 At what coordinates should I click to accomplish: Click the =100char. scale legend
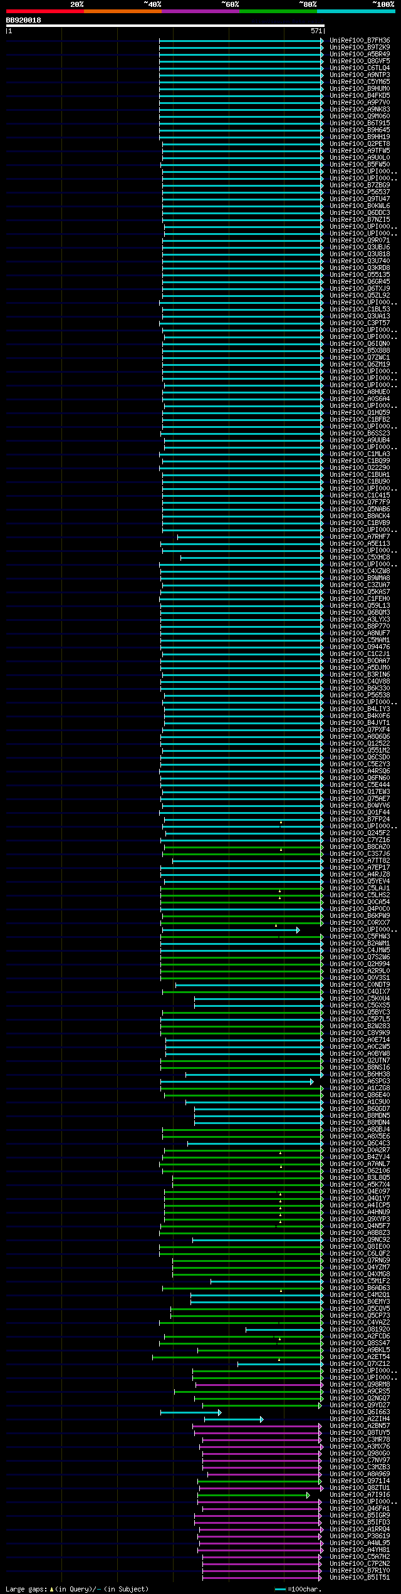tap(298, 1589)
